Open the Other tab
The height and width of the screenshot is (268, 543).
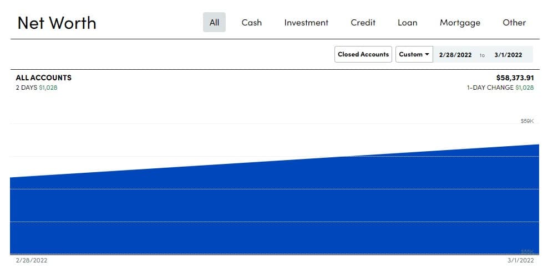(514, 23)
